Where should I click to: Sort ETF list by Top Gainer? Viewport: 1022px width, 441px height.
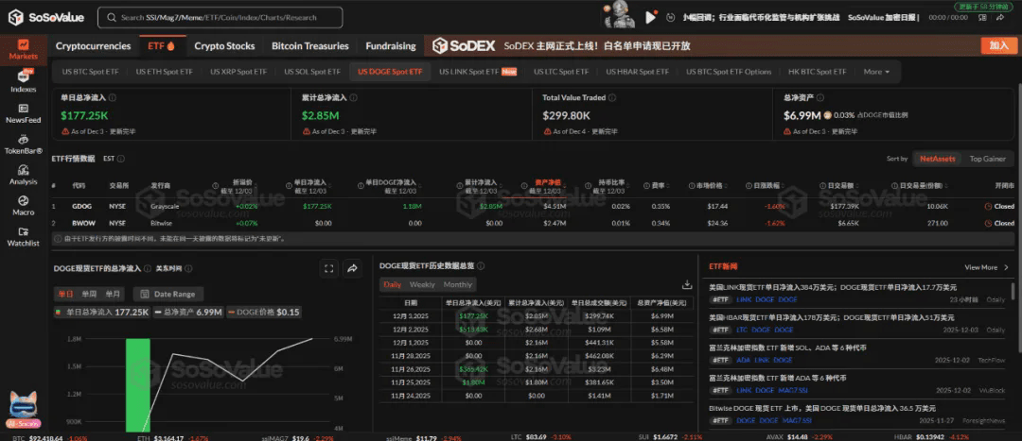point(987,159)
